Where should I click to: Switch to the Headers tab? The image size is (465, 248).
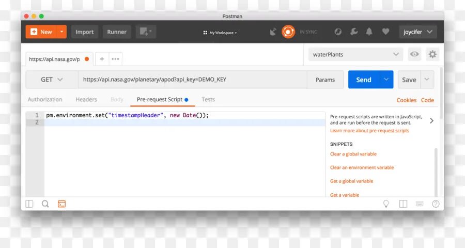click(86, 99)
